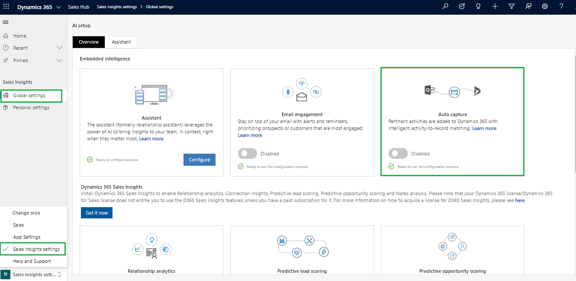This screenshot has width=576, height=281.
Task: Open the advanced find filter icon
Action: coord(512,6)
